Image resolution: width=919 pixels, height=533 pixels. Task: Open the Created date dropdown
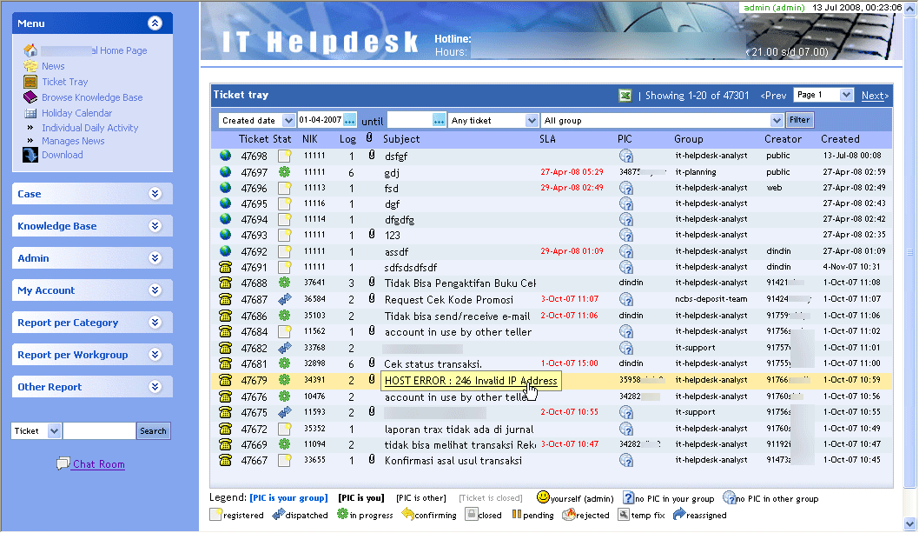pyautogui.click(x=256, y=120)
